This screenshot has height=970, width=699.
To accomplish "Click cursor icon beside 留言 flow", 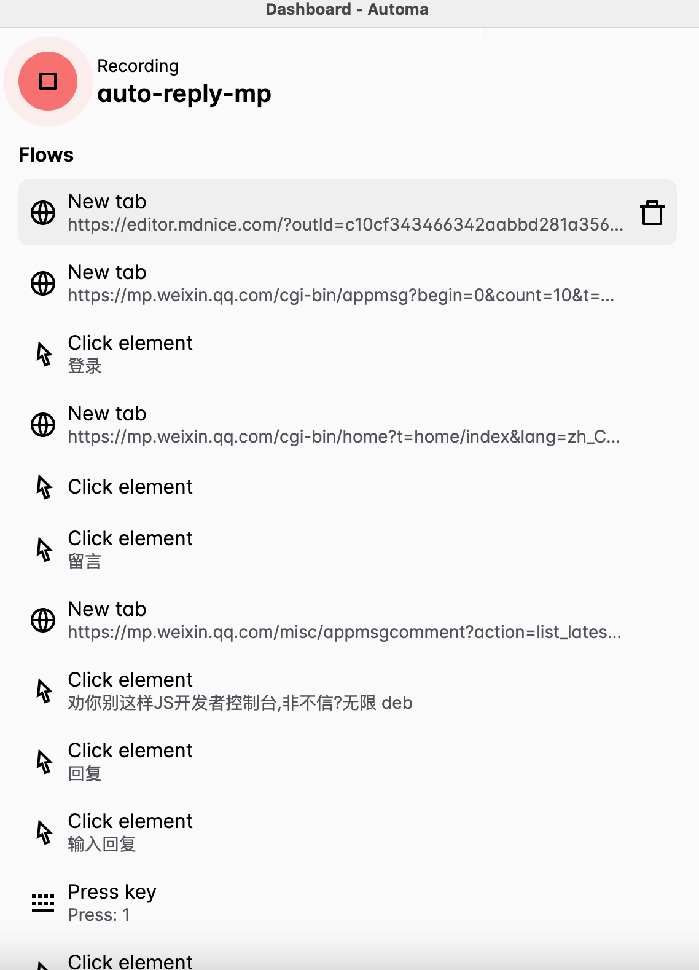I will tap(44, 550).
